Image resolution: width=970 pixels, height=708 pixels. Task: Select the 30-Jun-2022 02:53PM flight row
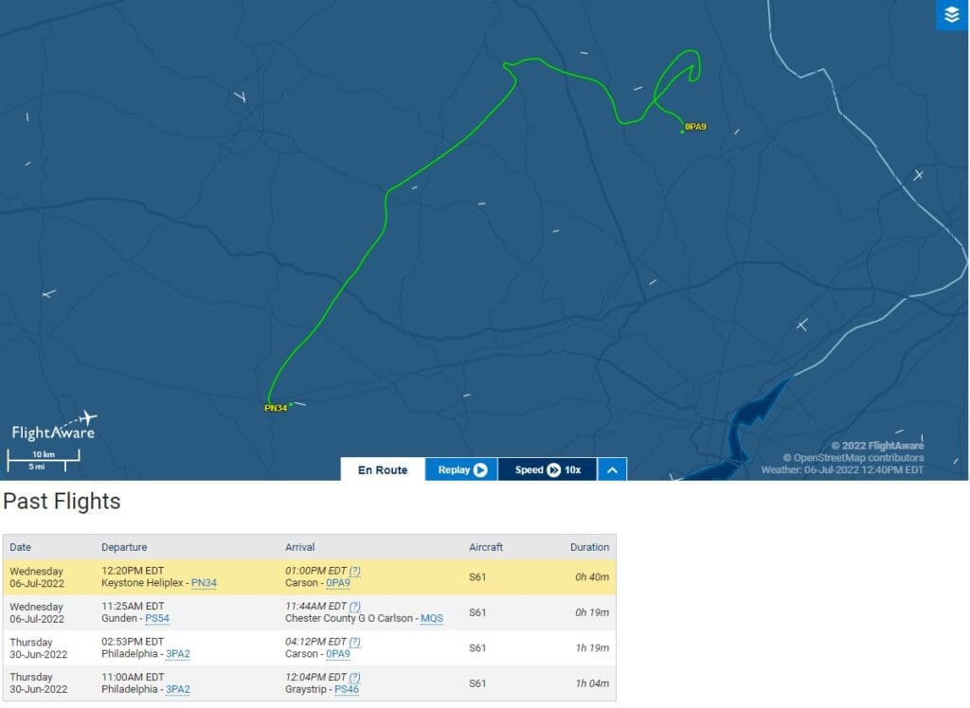click(309, 648)
